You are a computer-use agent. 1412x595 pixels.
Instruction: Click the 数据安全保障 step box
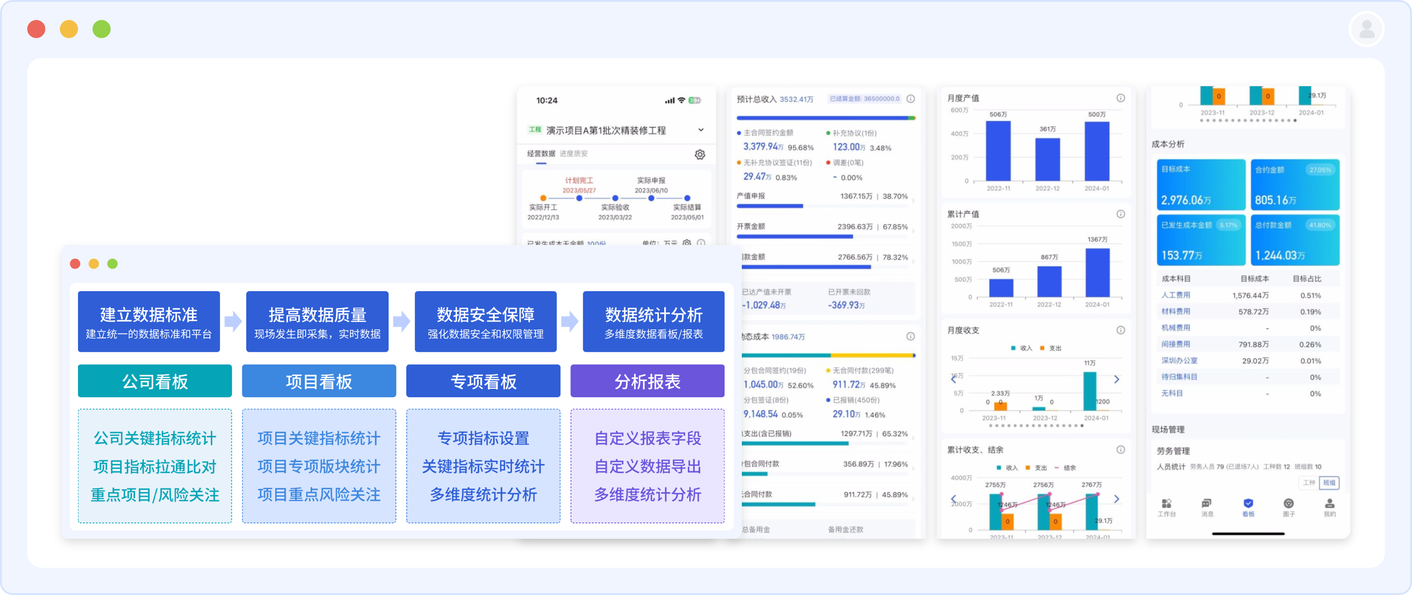tap(486, 322)
